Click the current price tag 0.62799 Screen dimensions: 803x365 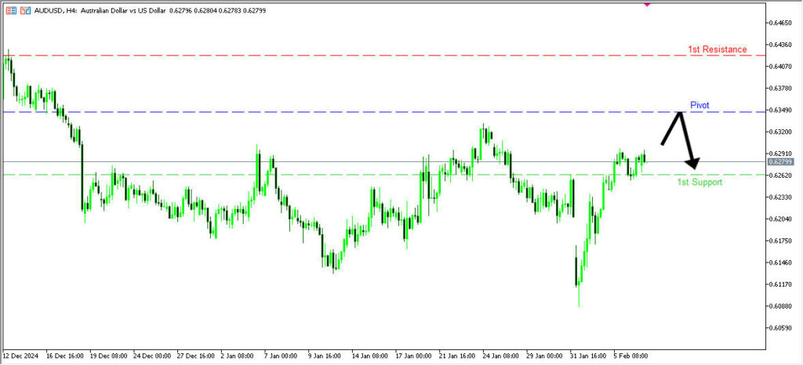[781, 161]
